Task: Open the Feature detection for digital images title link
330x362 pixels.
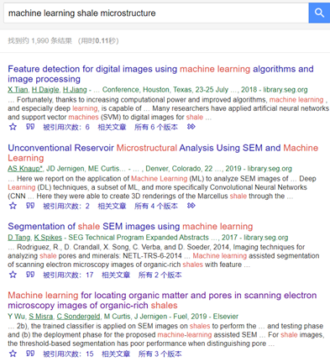Action: point(160,74)
